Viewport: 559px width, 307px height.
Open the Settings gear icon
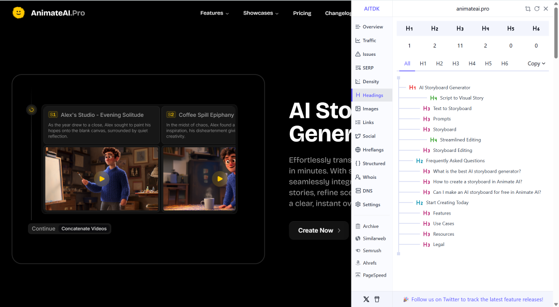click(x=358, y=205)
